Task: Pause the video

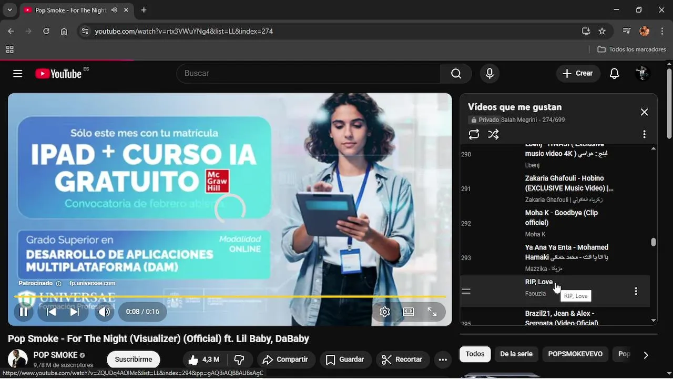Action: [24, 312]
